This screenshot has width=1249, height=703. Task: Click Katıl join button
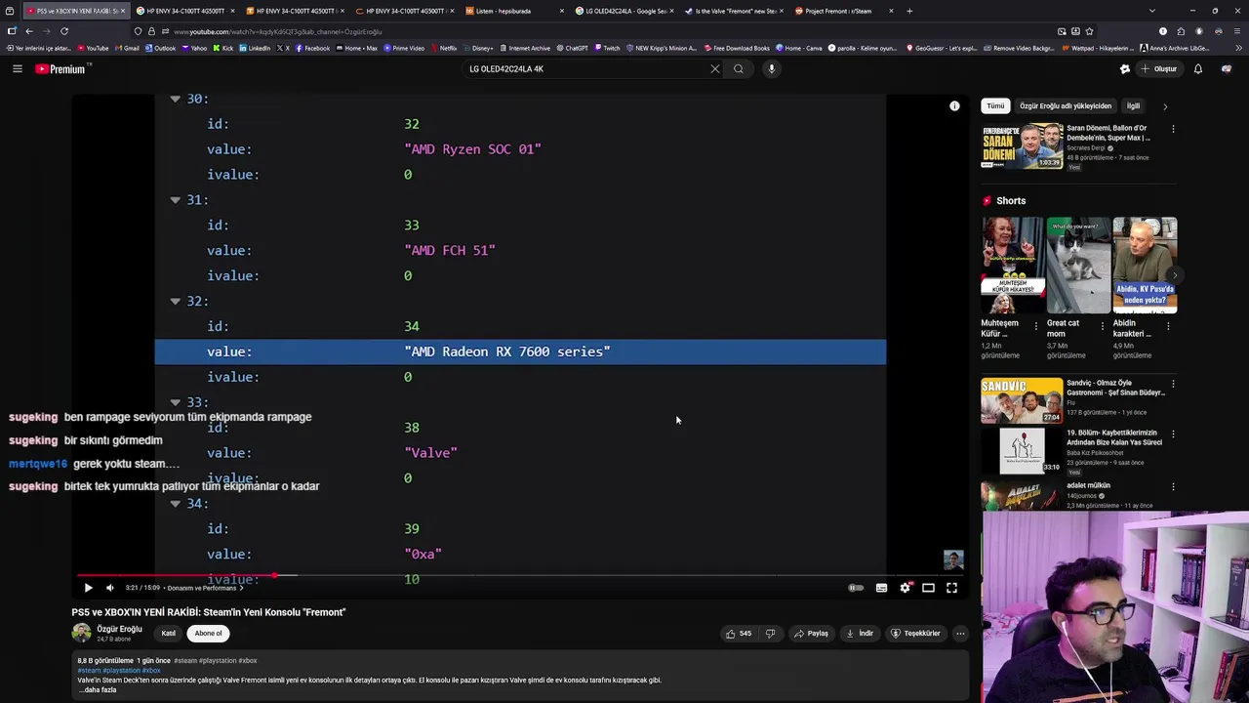[x=169, y=634]
